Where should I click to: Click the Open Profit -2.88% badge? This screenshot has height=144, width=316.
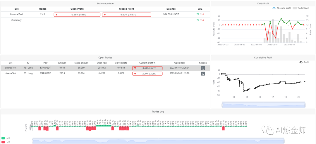(x=77, y=15)
